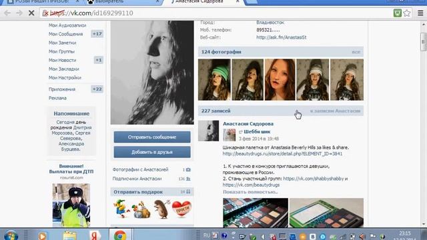The image size is (427, 240).
Task: Open the photo with the green beanie
Action: [214, 80]
